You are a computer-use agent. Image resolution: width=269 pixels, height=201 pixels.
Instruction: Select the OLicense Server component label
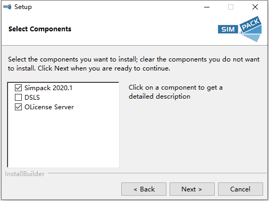tap(49, 107)
